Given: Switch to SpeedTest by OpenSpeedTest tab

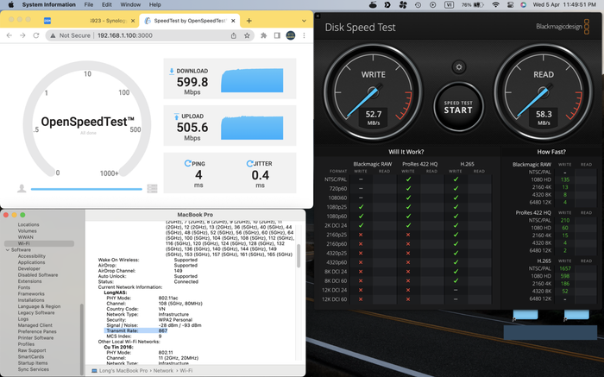Looking at the screenshot, I should click(x=191, y=21).
